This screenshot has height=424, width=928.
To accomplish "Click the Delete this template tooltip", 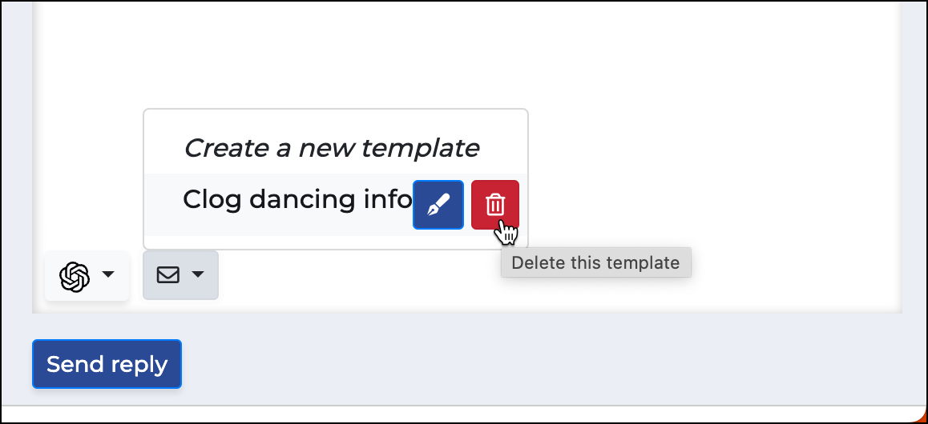I will [595, 262].
